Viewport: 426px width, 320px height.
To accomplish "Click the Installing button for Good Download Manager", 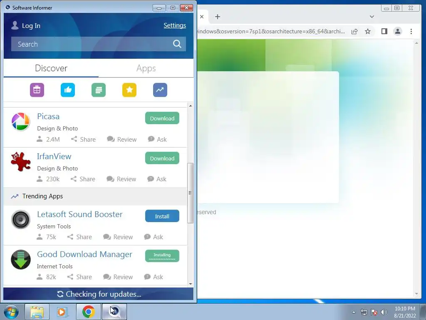I will [162, 256].
